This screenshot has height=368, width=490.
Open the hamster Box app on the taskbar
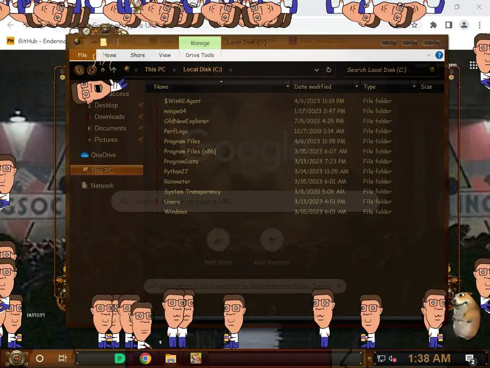pos(196,358)
